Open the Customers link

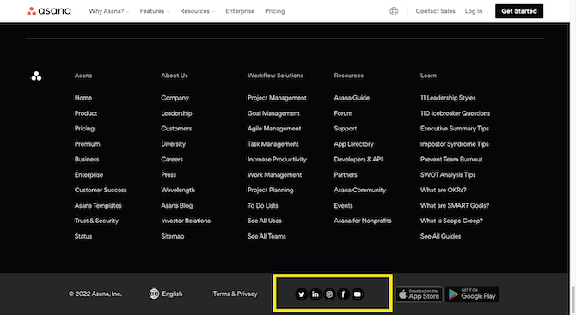coord(176,129)
